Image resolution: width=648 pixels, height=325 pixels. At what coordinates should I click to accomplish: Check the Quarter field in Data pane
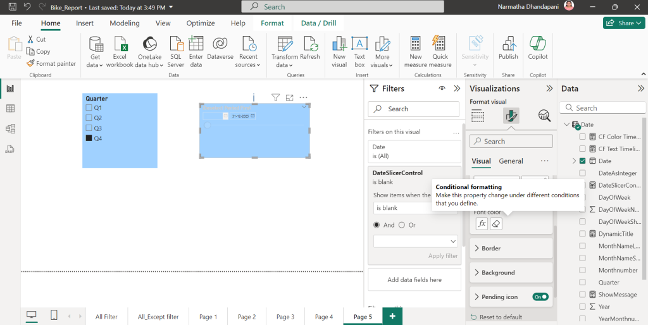[582, 282]
